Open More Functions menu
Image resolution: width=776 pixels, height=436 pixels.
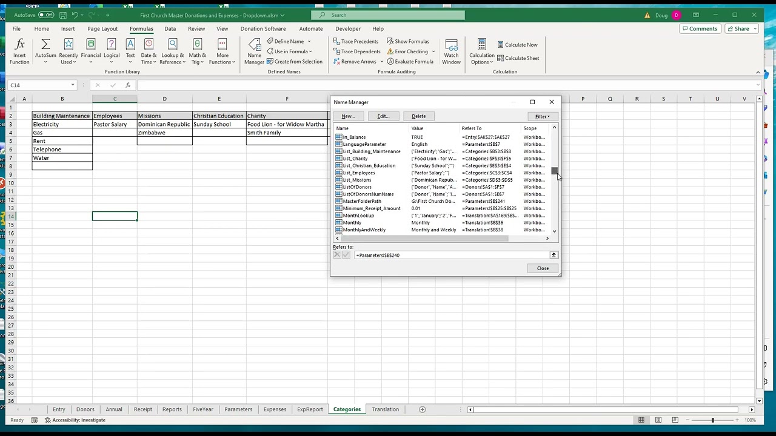tap(222, 51)
